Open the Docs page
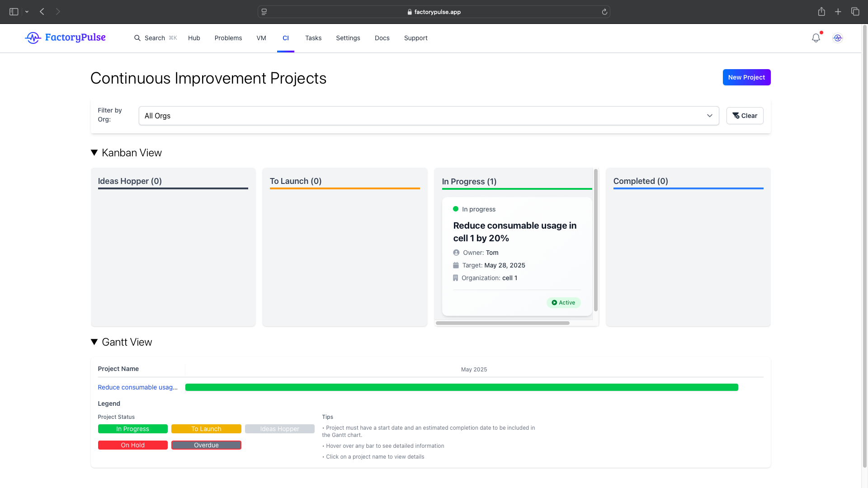Image resolution: width=868 pixels, height=488 pixels. coord(382,38)
